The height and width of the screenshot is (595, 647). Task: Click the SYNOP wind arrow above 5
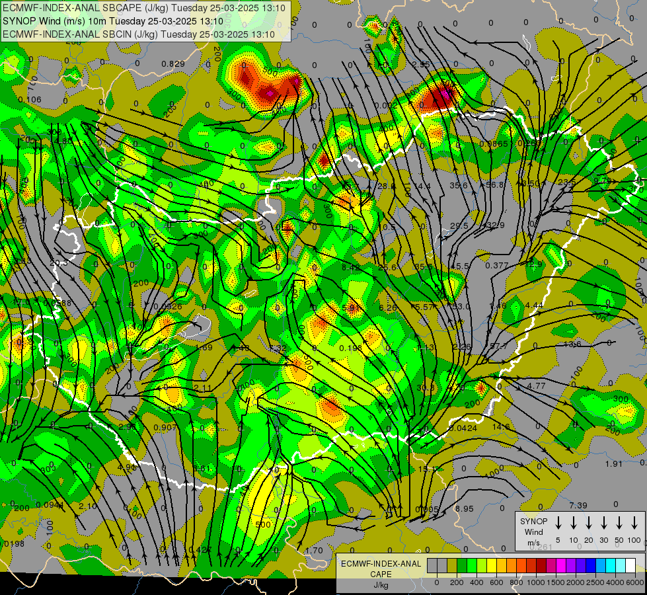pyautogui.click(x=558, y=523)
